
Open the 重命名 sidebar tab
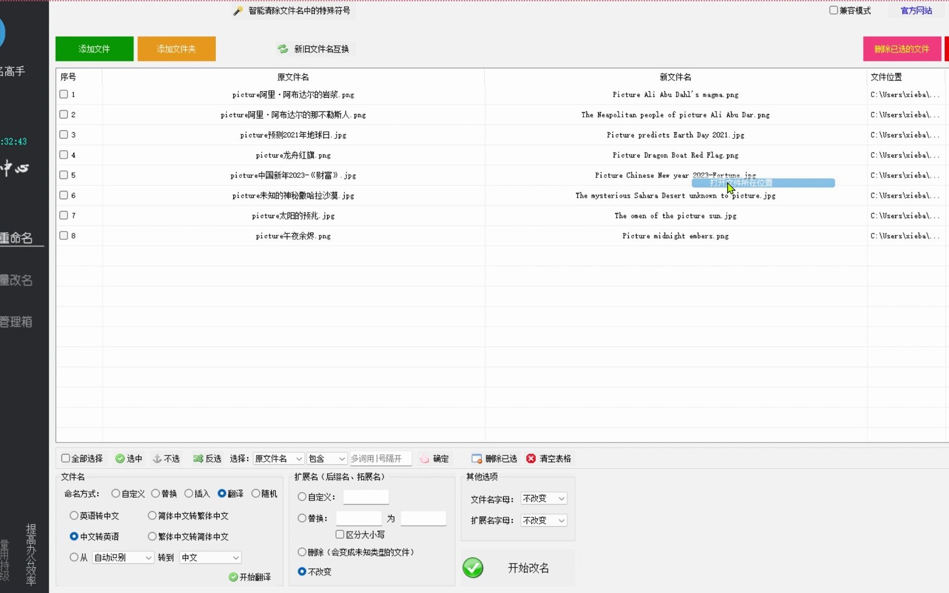pyautogui.click(x=16, y=238)
